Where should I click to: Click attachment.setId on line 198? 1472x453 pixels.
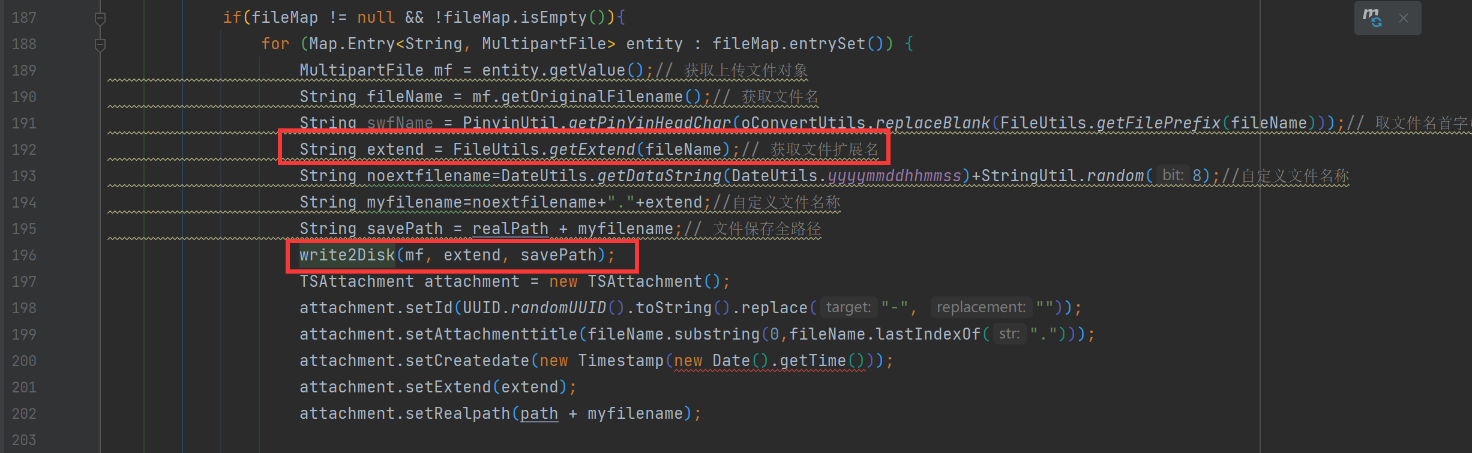tap(376, 308)
